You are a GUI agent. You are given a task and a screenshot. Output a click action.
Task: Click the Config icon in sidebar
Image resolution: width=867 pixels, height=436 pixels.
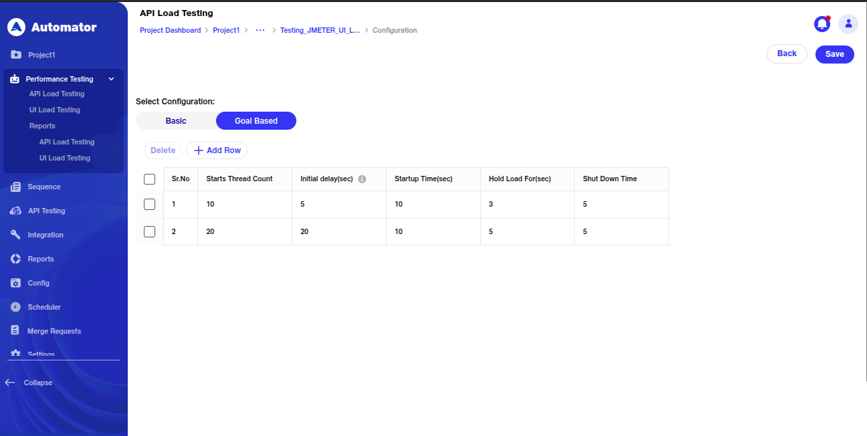coord(16,283)
